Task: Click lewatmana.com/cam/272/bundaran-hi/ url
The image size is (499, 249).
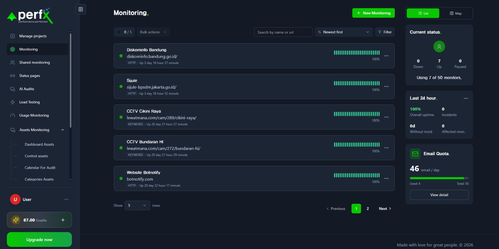Action: [163, 149]
